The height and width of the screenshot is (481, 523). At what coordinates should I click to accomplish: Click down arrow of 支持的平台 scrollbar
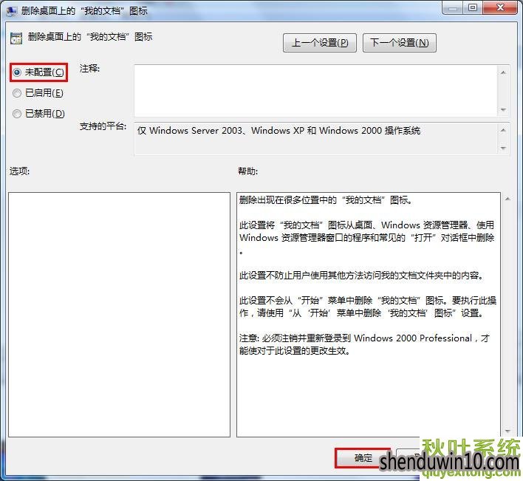click(x=503, y=148)
